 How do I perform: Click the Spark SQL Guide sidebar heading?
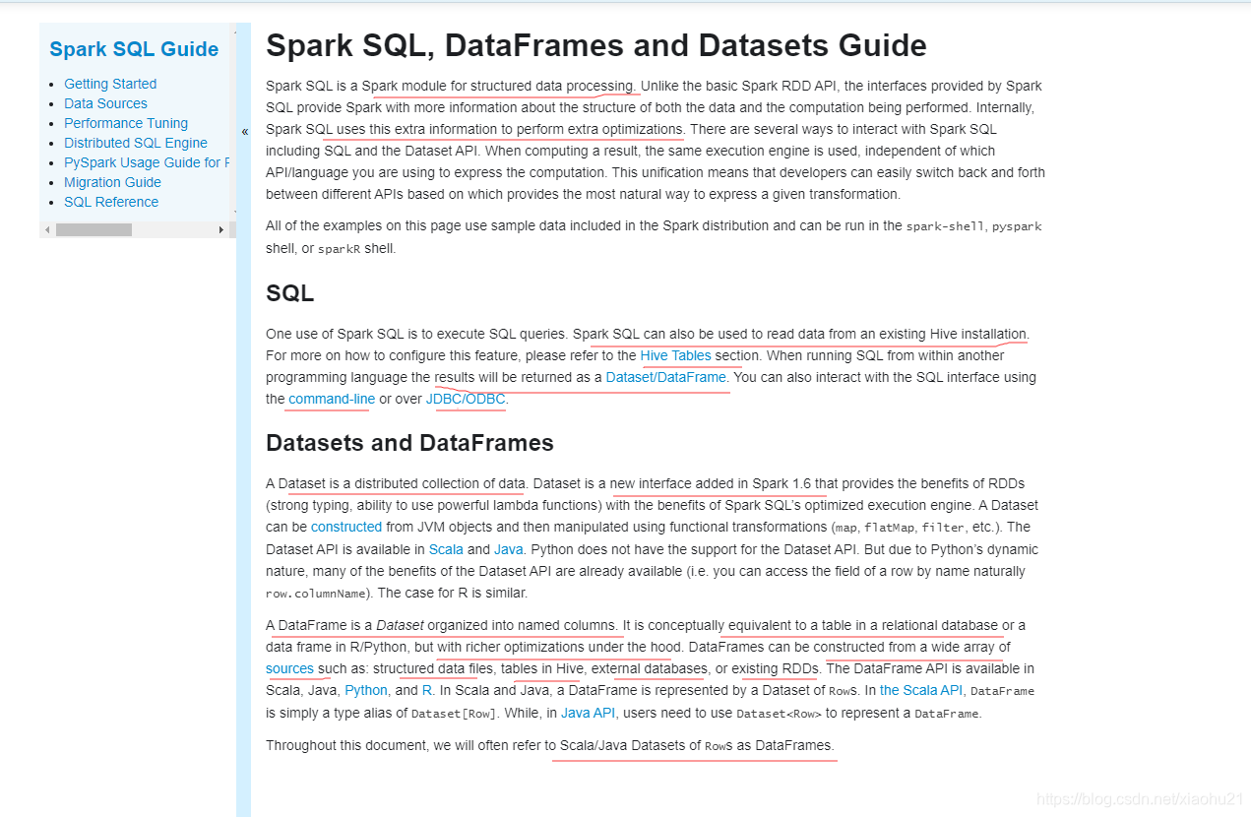[x=134, y=49]
